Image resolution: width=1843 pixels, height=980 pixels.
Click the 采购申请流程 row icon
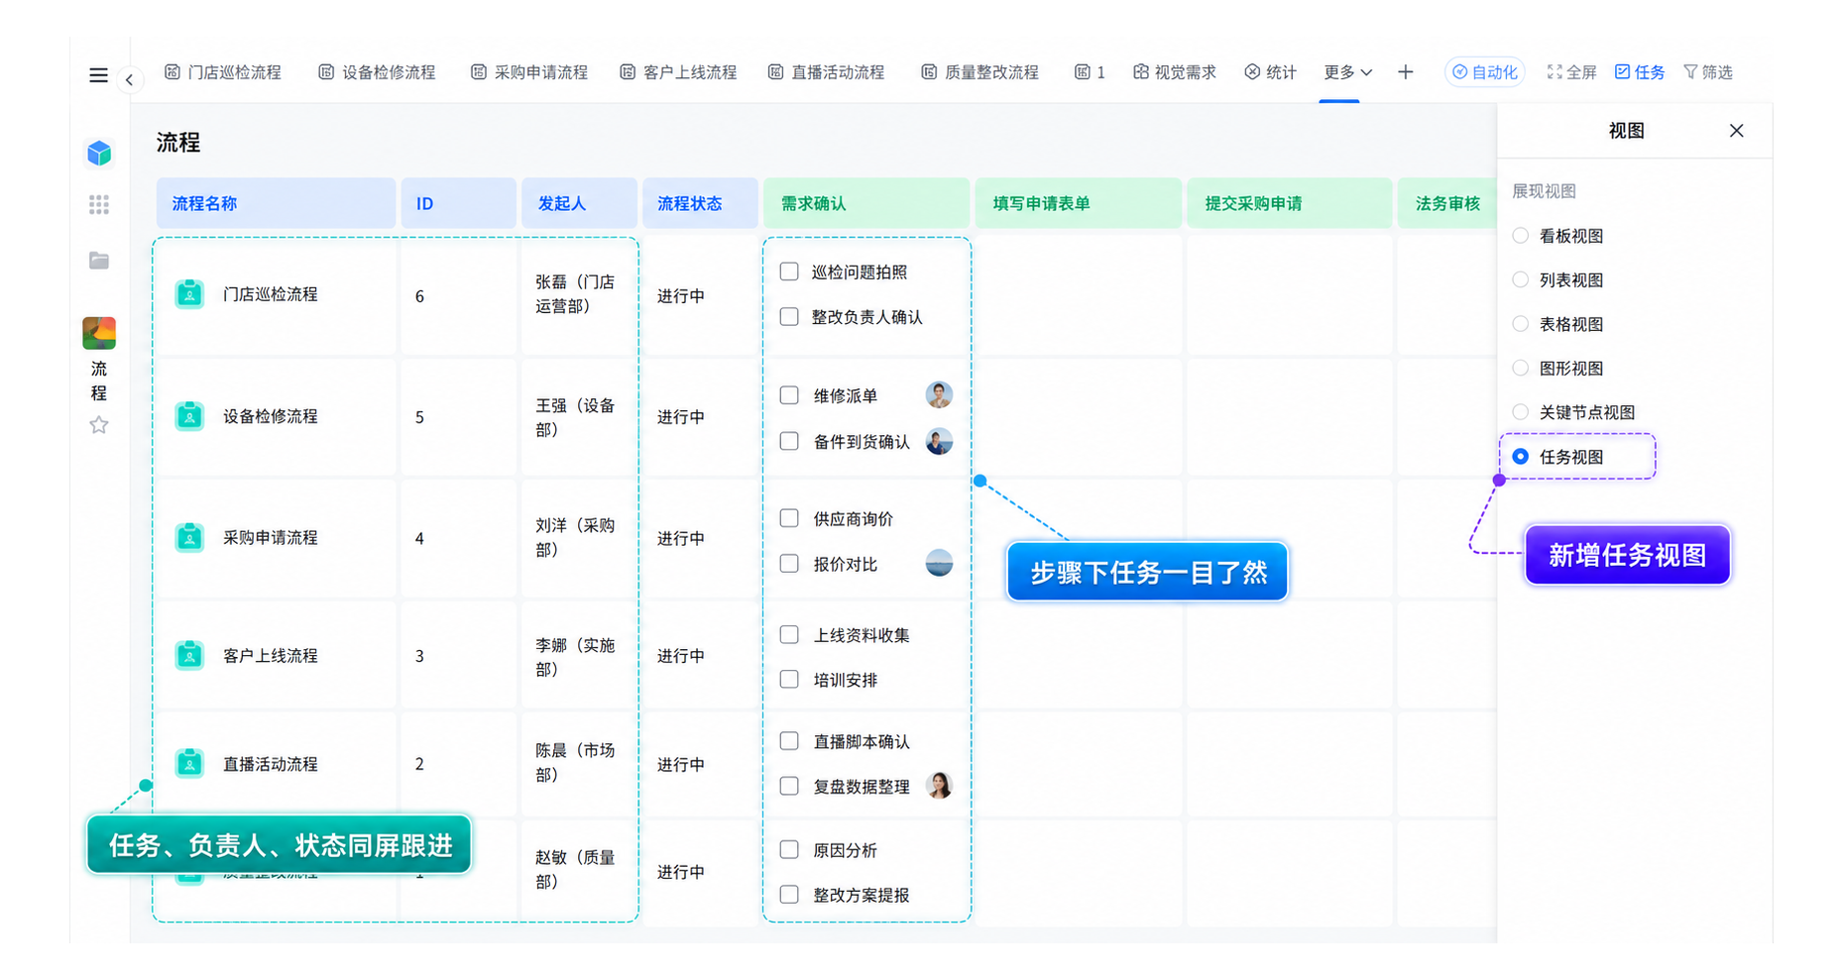(x=189, y=538)
